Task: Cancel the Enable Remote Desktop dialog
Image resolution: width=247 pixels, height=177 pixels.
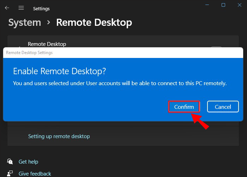Action: click(223, 107)
